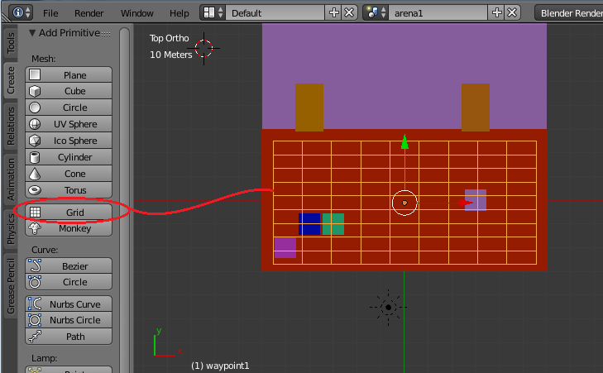Viewport: 603px width, 373px height.
Task: Open the Blender Render engine dropdown
Action: [570, 13]
